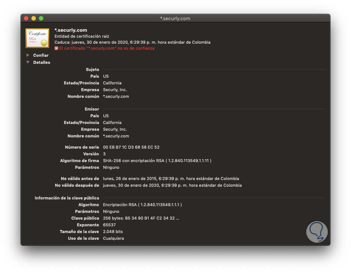351x273 pixels.
Task: Select 'Encriptación RSA' algorithm value
Action: tap(142, 205)
